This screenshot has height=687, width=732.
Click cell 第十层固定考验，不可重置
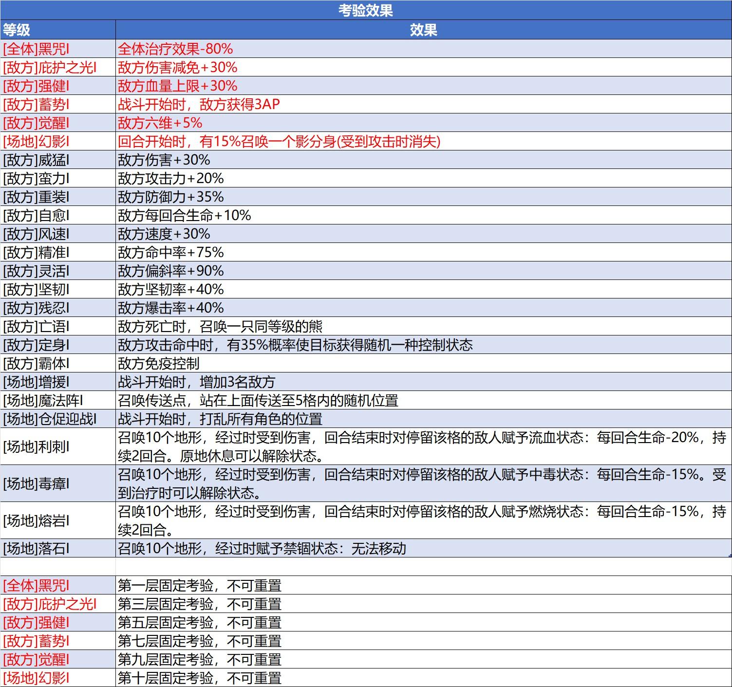(x=424, y=678)
